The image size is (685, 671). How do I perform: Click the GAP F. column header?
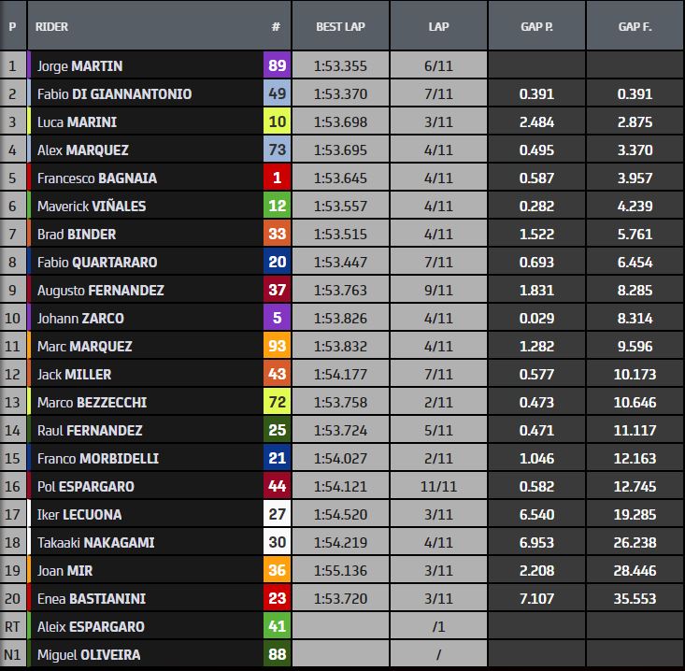coord(635,26)
